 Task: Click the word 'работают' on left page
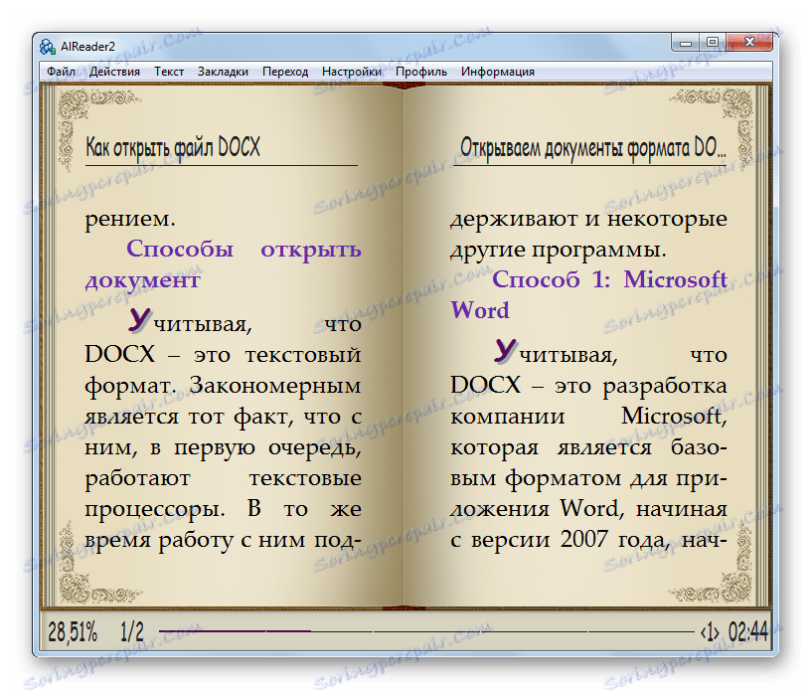[x=138, y=478]
